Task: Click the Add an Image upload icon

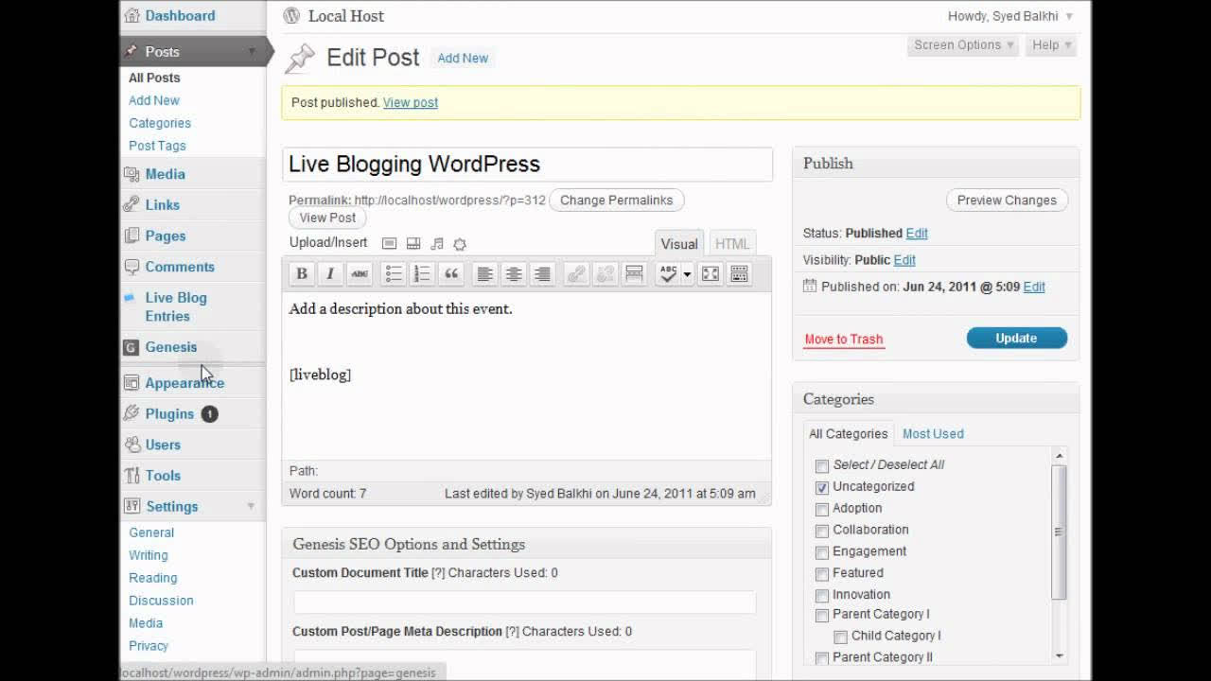Action: (x=389, y=244)
